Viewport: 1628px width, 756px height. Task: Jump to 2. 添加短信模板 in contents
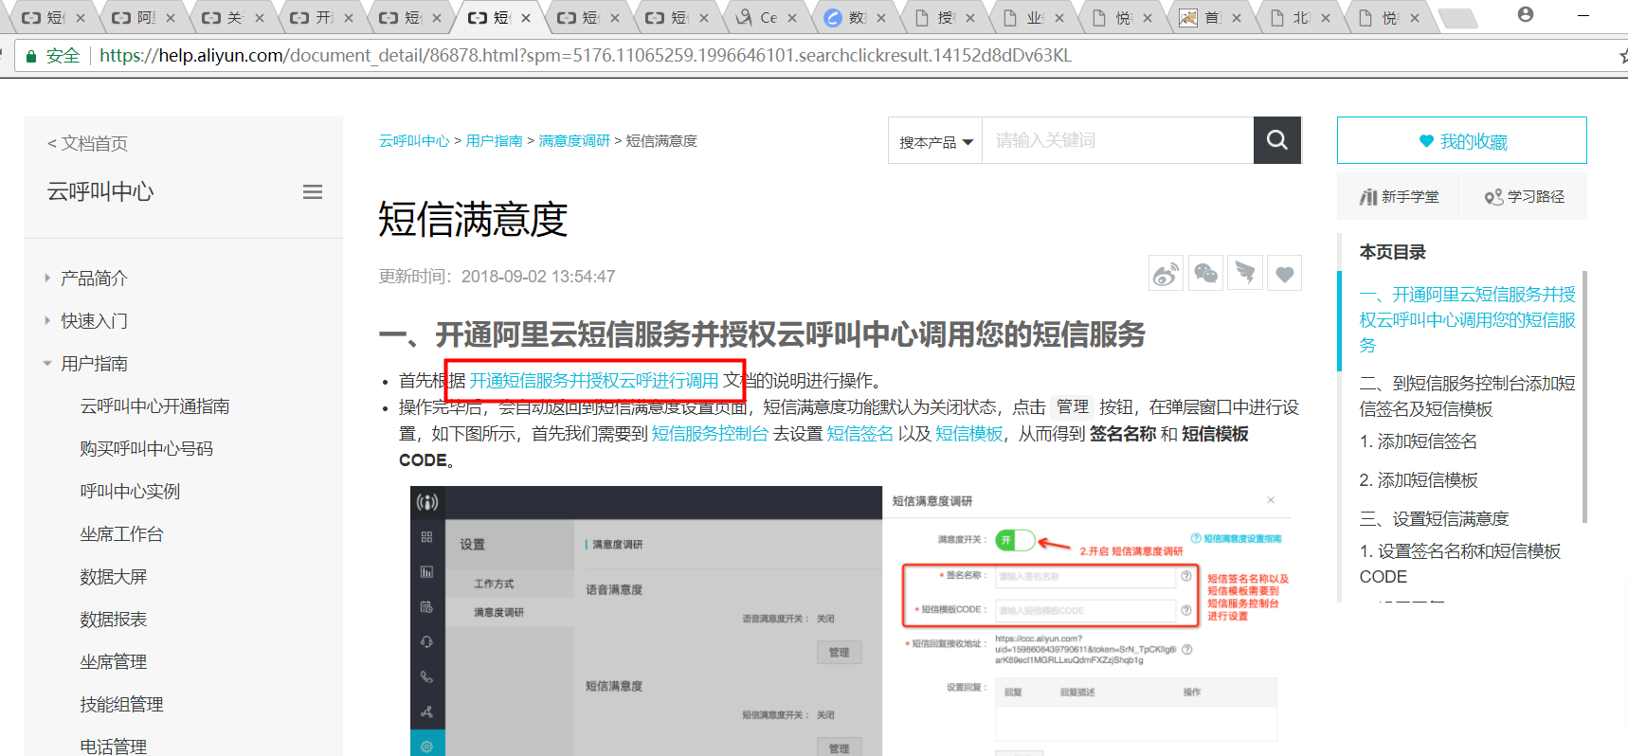point(1418,480)
